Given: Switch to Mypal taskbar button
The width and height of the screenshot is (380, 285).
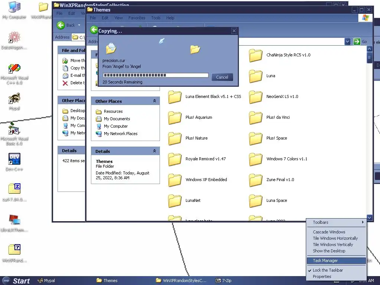Looking at the screenshot, I should pyautogui.click(x=46, y=281).
